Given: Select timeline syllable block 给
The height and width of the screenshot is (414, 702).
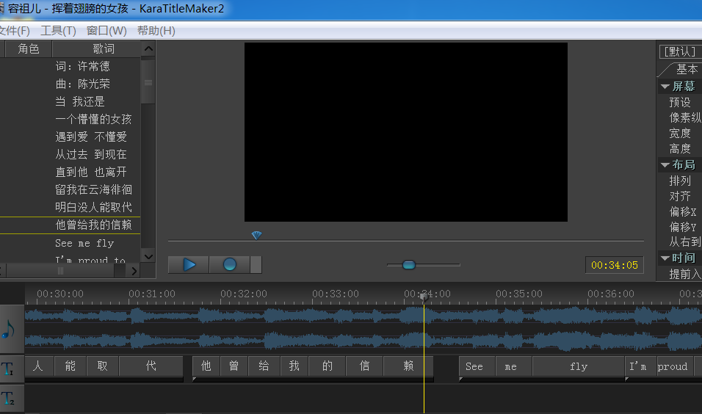Looking at the screenshot, I should pos(264,366).
